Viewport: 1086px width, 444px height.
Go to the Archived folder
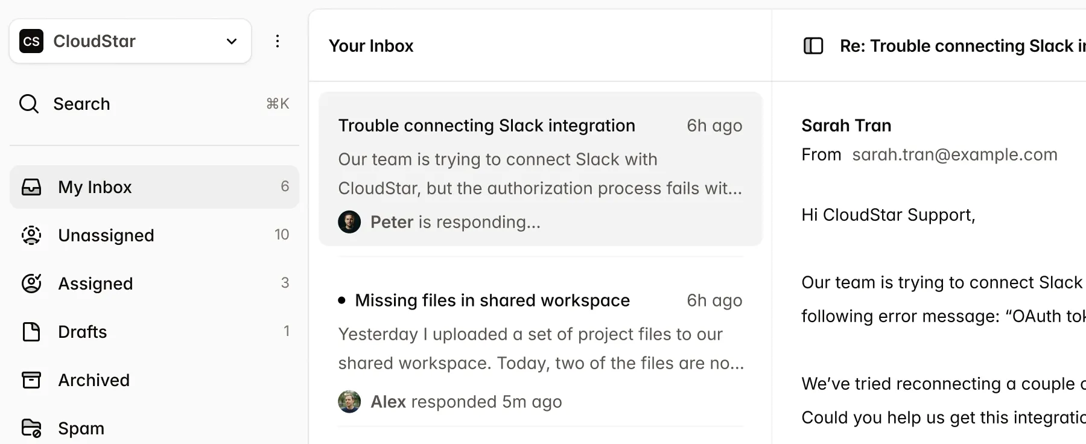pyautogui.click(x=94, y=380)
